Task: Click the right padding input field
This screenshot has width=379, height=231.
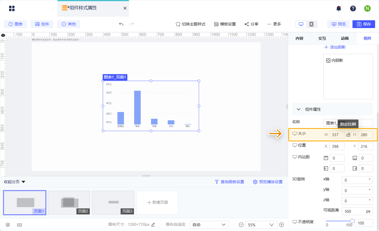Action: pos(366,168)
